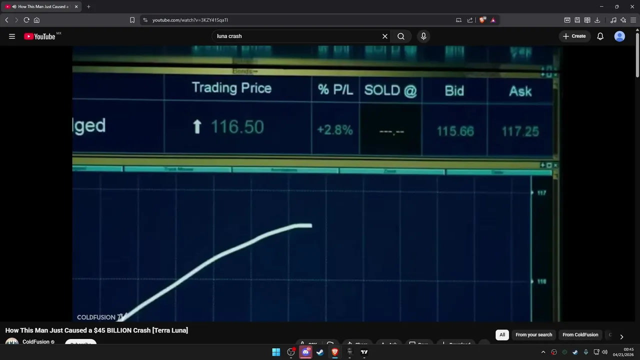Share the page from the address bar
640x360 pixels.
click(470, 20)
